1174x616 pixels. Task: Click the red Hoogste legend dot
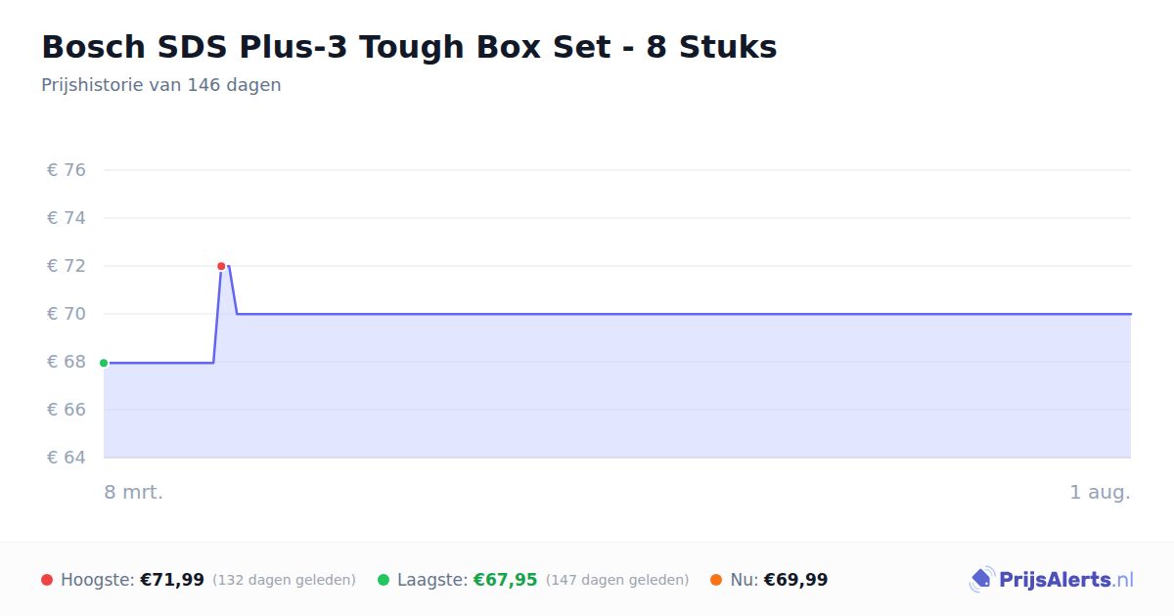click(x=47, y=580)
